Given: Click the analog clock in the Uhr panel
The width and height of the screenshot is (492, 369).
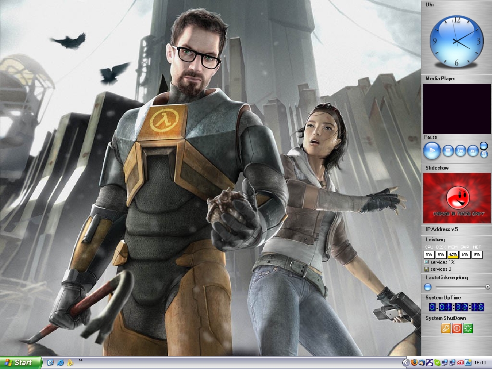Looking at the screenshot, I should pos(457,41).
